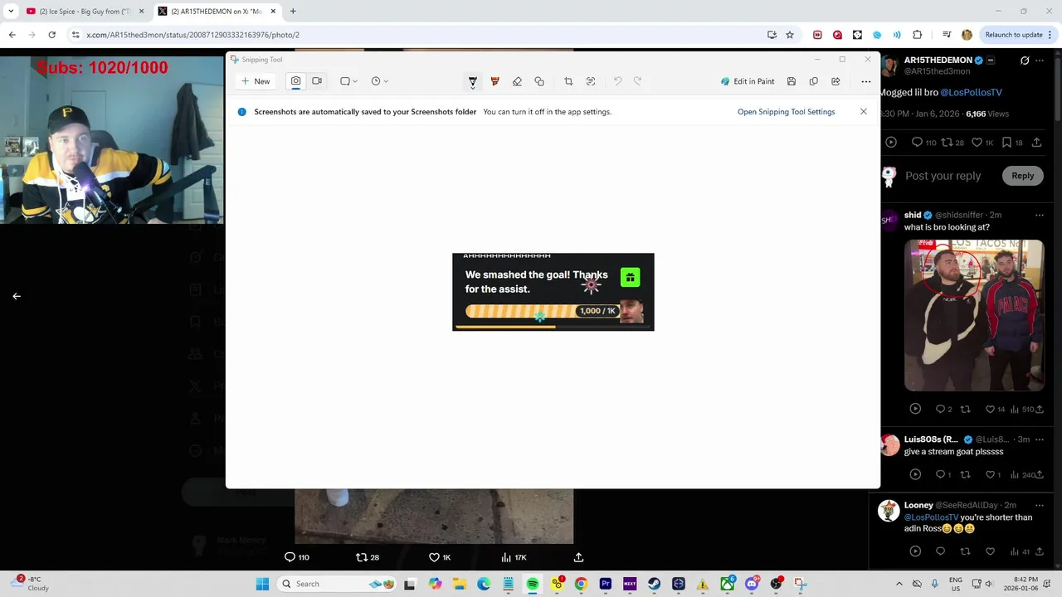Open text actions tool
Screen dimensions: 1062x597
591,81
